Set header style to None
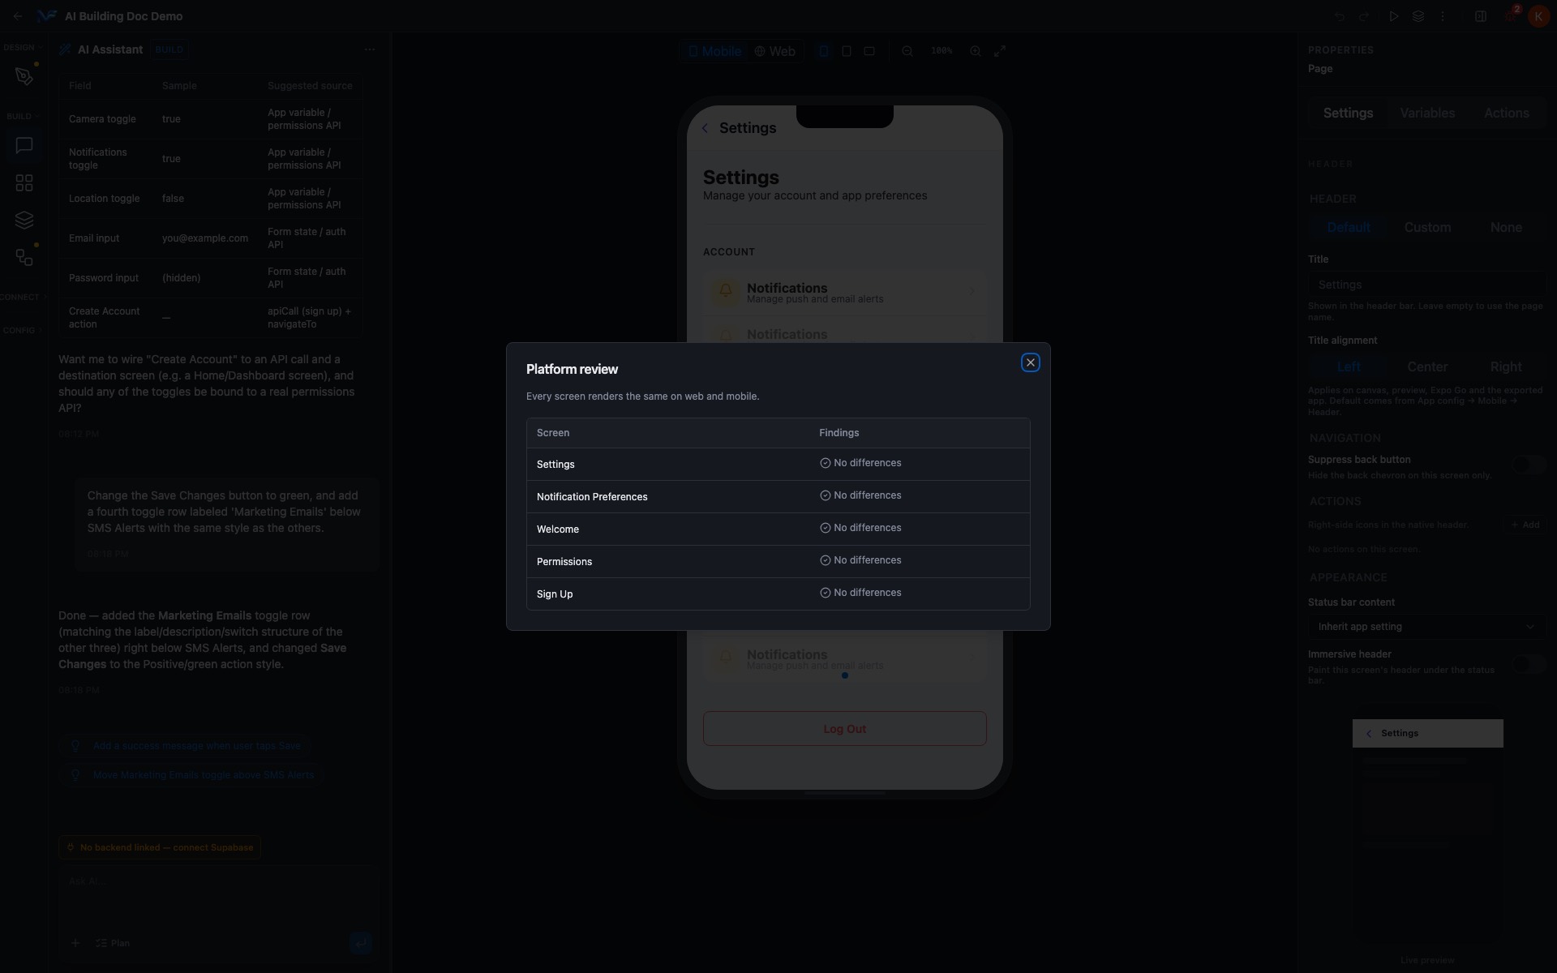Viewport: 1557px width, 973px height. pyautogui.click(x=1506, y=228)
